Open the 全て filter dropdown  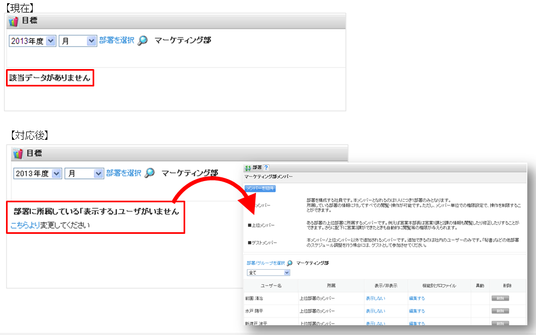[x=287, y=272]
